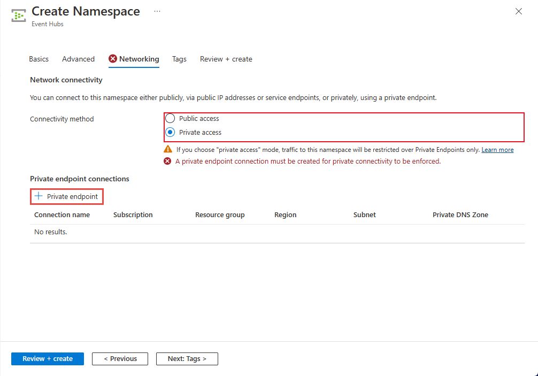The width and height of the screenshot is (538, 376).
Task: Click the Subscription column header
Action: click(133, 215)
